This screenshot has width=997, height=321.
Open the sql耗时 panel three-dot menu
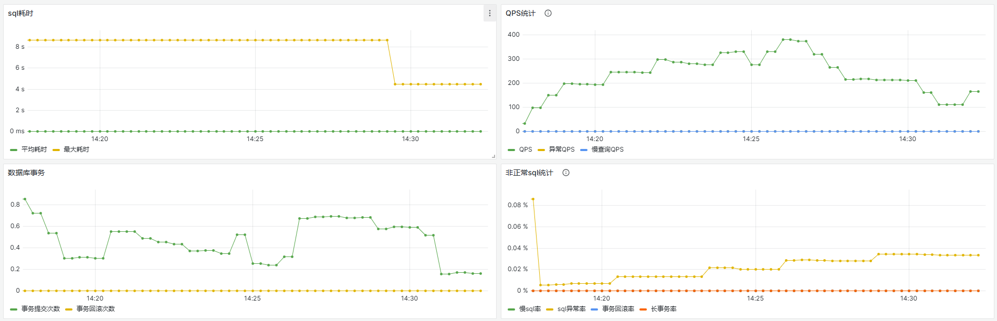tap(489, 14)
